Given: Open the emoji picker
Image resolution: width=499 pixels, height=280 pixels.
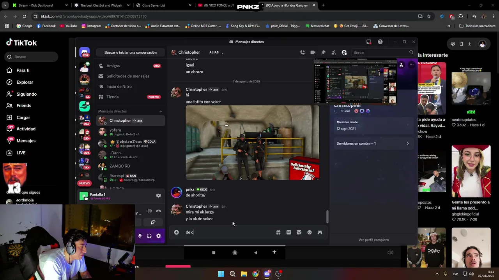Looking at the screenshot, I should tap(310, 232).
